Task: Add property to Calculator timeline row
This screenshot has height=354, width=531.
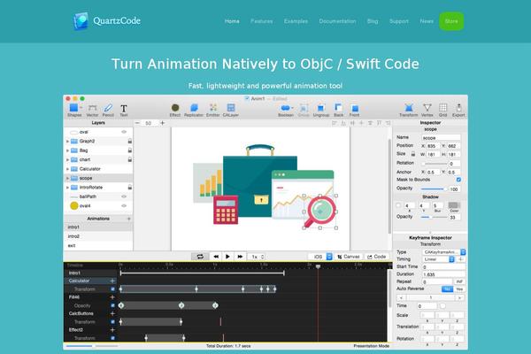Action: [112, 281]
